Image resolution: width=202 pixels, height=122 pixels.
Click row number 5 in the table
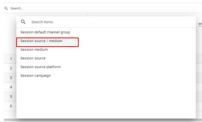pyautogui.click(x=11, y=97)
